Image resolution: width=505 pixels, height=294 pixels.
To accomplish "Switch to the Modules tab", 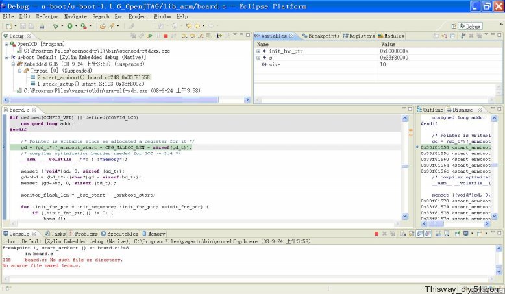I will pyautogui.click(x=391, y=36).
